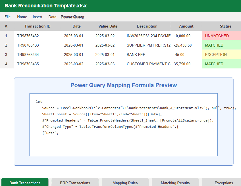Select the Power Query menu

pos(72,17)
